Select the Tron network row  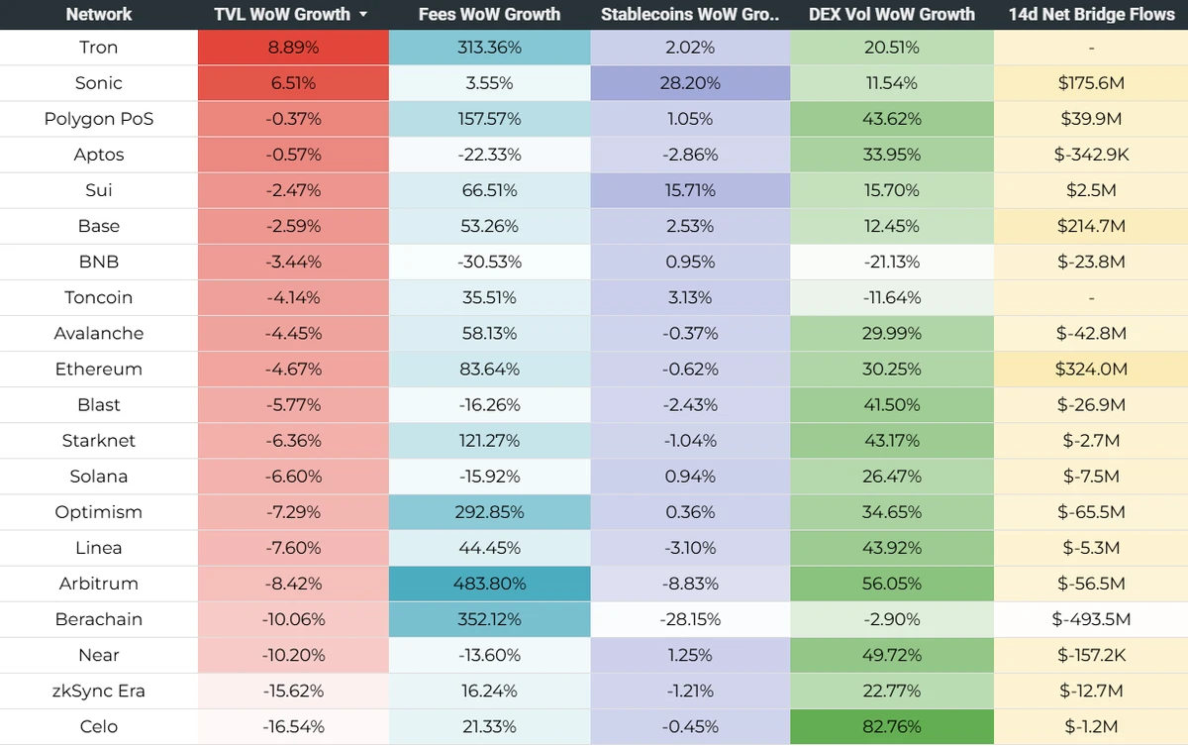[99, 48]
